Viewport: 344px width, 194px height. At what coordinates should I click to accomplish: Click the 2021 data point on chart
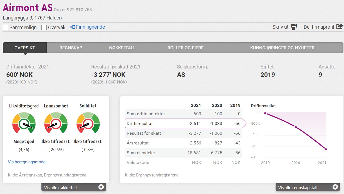click(326, 149)
